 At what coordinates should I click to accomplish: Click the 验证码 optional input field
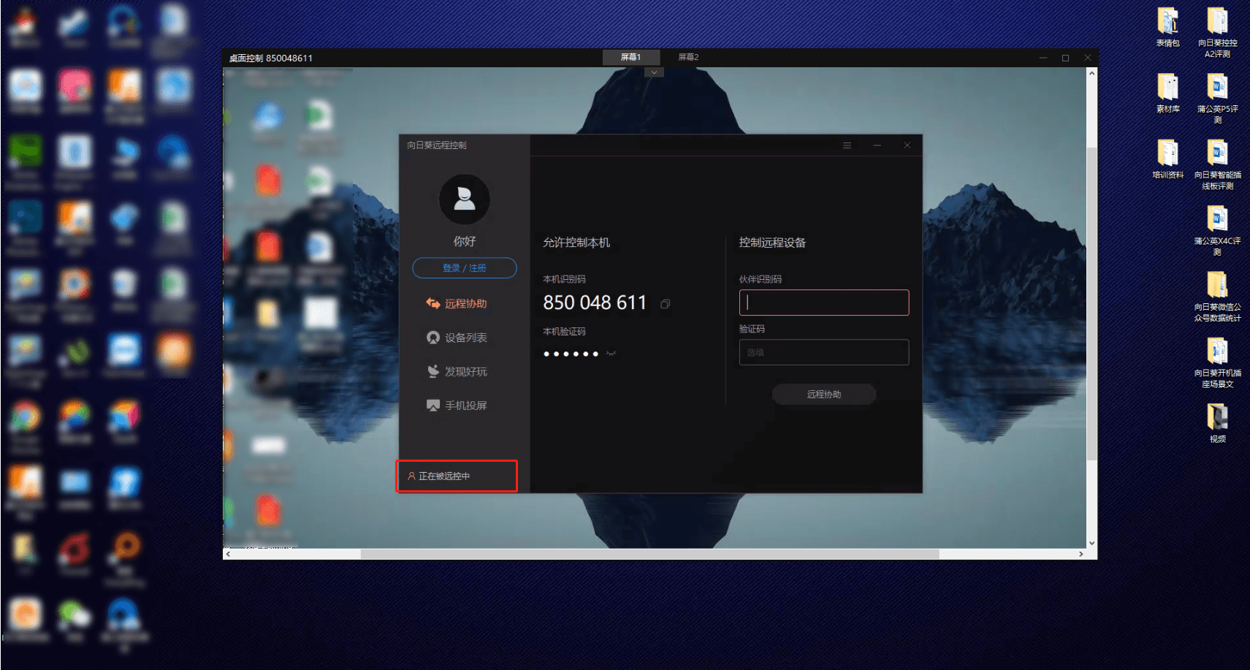coord(824,352)
